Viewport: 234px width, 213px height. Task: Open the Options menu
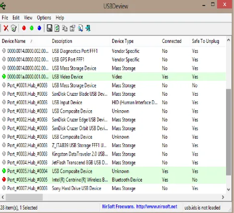click(44, 18)
